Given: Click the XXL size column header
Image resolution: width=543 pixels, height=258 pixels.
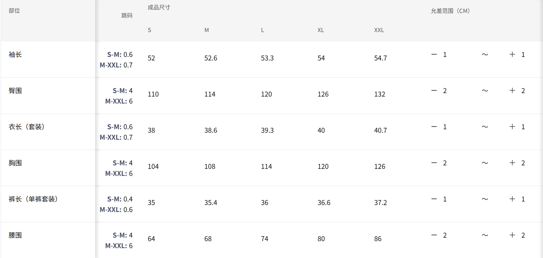Looking at the screenshot, I should 379,30.
